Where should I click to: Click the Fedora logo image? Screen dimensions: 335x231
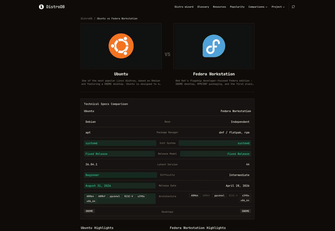point(214,46)
